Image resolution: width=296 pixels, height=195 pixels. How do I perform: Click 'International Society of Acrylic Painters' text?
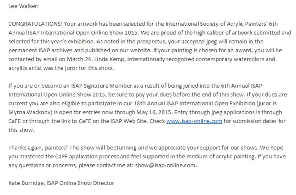[217, 24]
